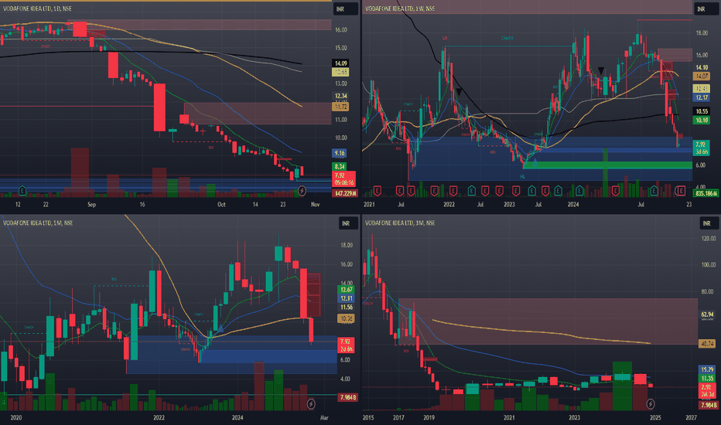Open the last circled red earnings marker on the weekly chart

pos(681,190)
